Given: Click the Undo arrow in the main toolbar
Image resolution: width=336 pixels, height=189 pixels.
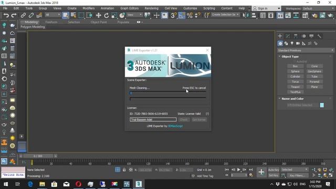Looking at the screenshot, I should coord(6,15).
